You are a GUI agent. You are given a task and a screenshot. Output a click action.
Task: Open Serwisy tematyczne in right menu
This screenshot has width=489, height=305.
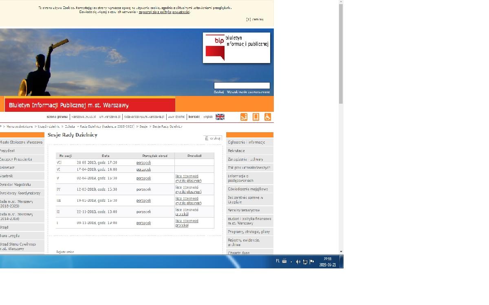point(249,210)
